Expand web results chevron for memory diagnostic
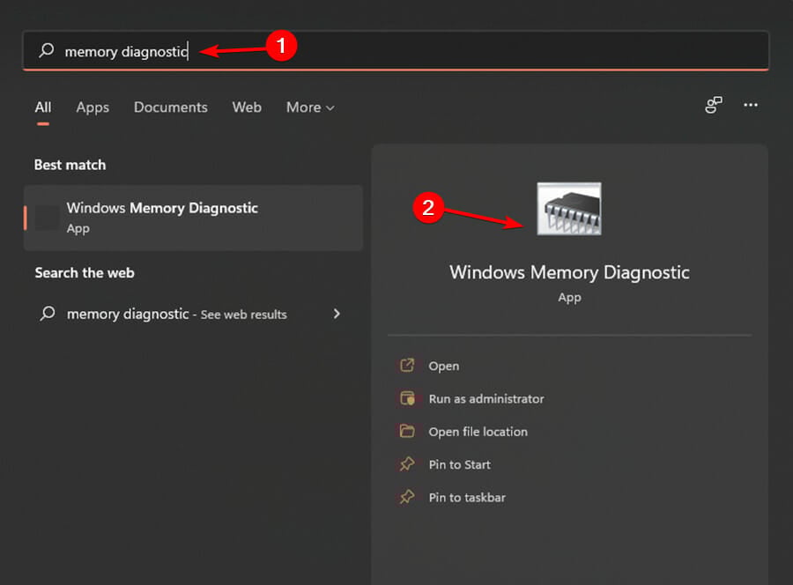 tap(337, 314)
